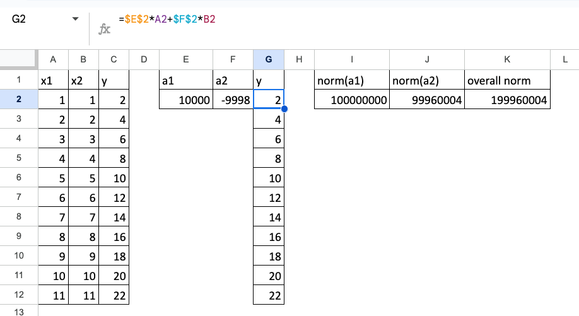
Task: Select the column L header
Action: point(564,60)
